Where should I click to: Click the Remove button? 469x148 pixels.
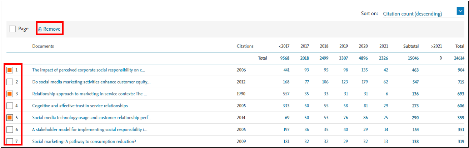(x=49, y=29)
